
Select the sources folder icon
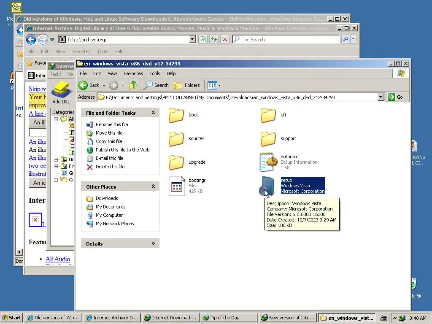point(176,138)
